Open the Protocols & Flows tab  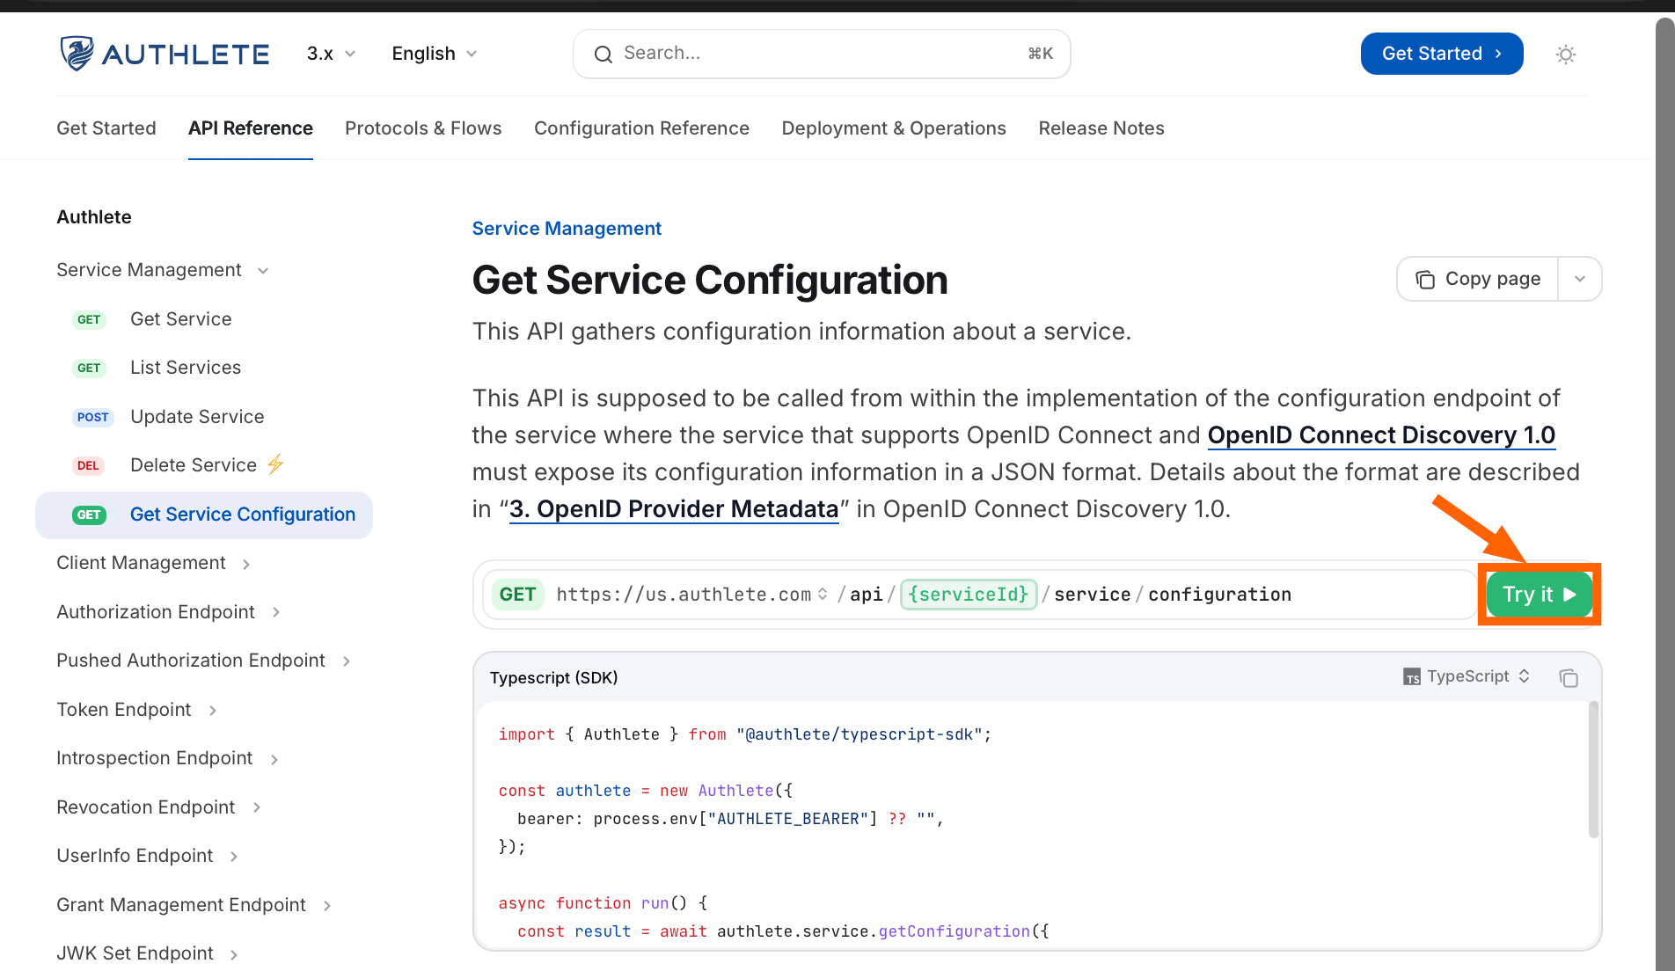[x=423, y=128]
